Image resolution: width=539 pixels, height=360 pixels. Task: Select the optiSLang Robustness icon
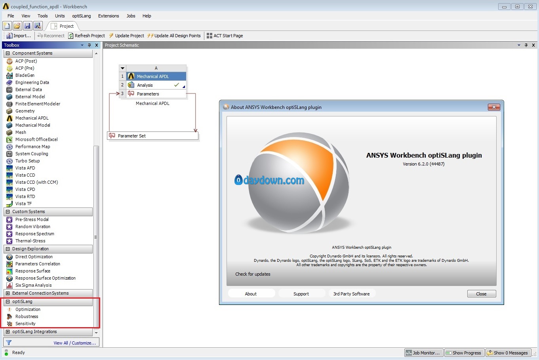pyautogui.click(x=10, y=316)
